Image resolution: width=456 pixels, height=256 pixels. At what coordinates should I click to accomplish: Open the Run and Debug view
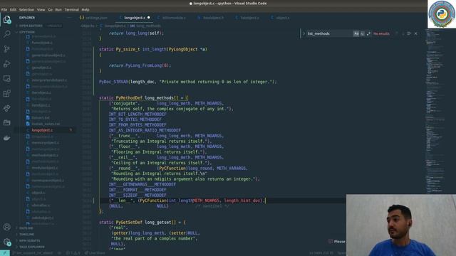tap(7, 63)
